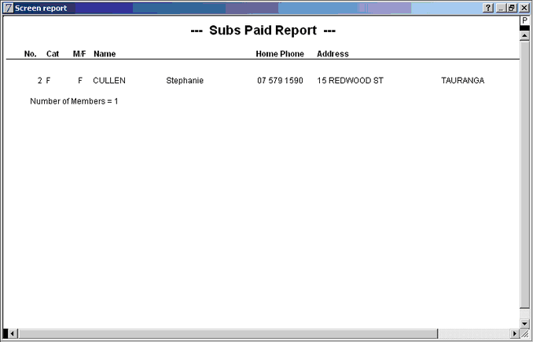Click the horizontal scrollbar thumb
Viewport: 533px width, 342px height.
click(228, 333)
